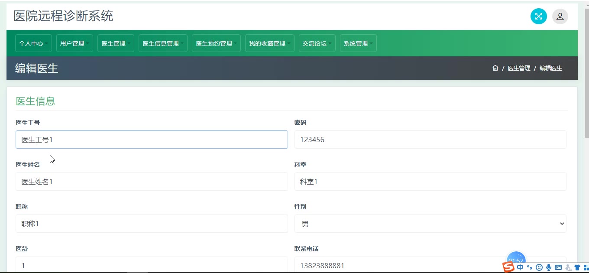Expand the 个人中心 menu
Viewport: 589px width, 273px height.
33,43
